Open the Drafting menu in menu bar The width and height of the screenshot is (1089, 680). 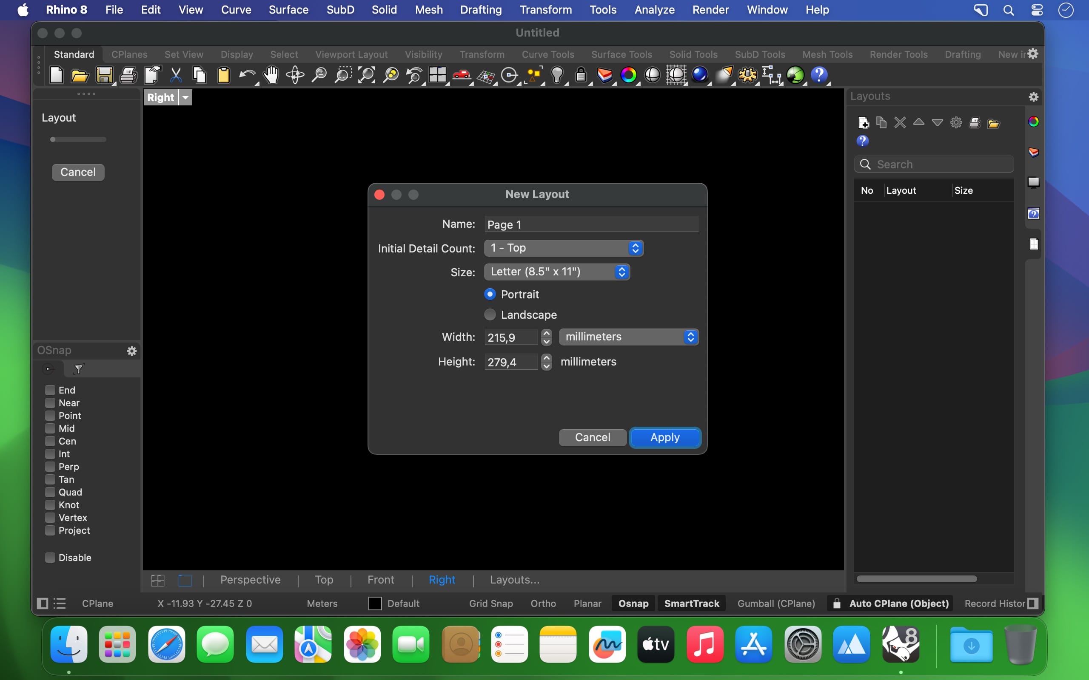point(480,9)
